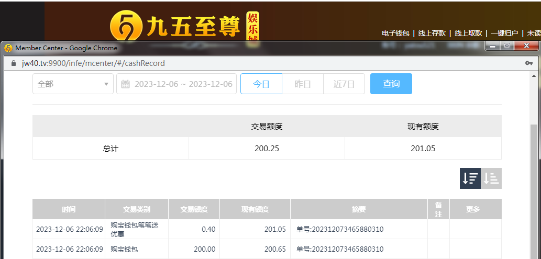This screenshot has width=541, height=259.
Task: Open the 线上取款 link
Action: [468, 33]
